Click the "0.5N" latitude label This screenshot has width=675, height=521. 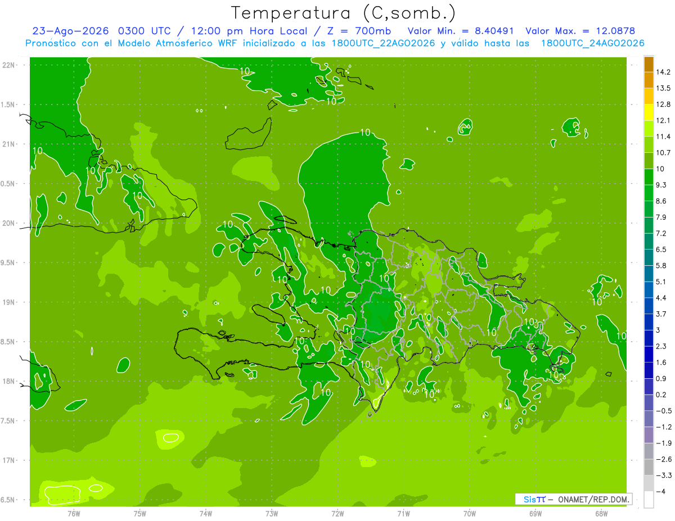8,184
